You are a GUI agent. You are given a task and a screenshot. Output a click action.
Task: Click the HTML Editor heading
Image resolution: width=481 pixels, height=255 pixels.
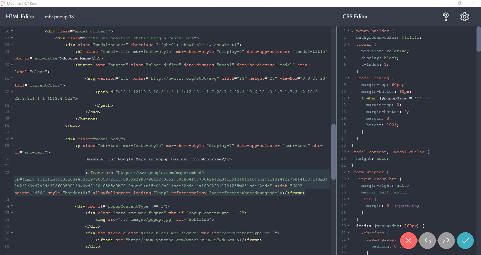[x=20, y=17]
